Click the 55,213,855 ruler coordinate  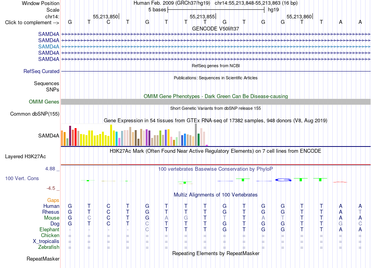(x=202, y=16)
